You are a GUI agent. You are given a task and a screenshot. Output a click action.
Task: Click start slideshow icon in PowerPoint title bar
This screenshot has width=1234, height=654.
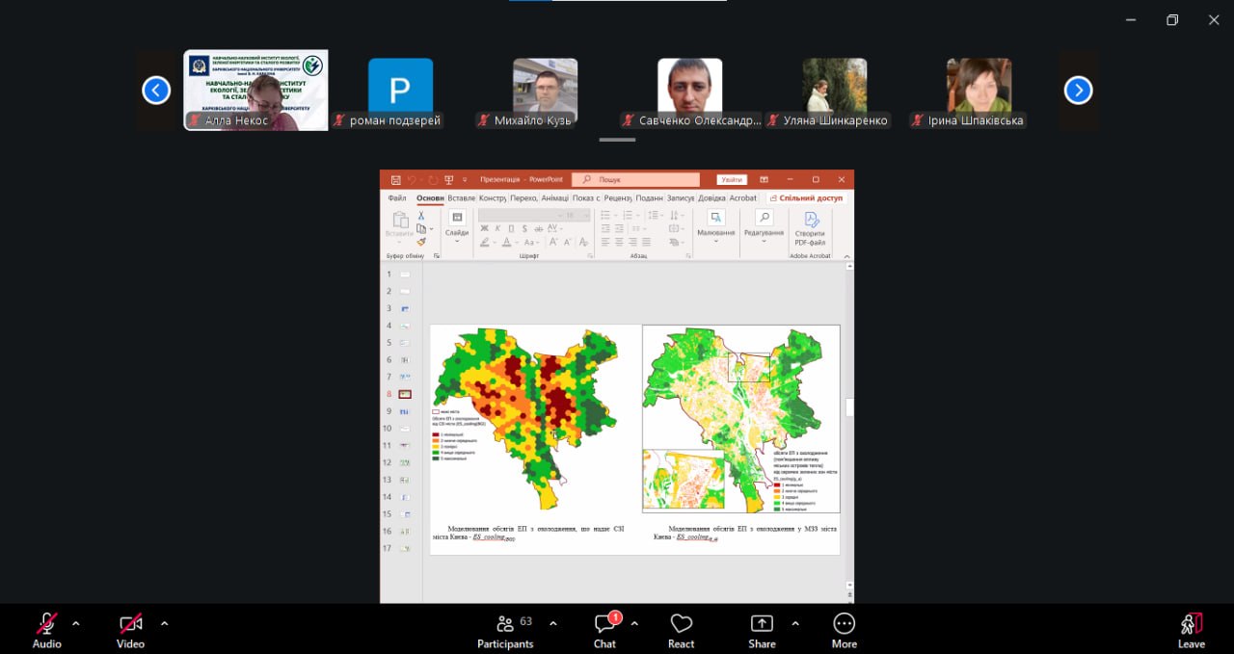tap(449, 180)
